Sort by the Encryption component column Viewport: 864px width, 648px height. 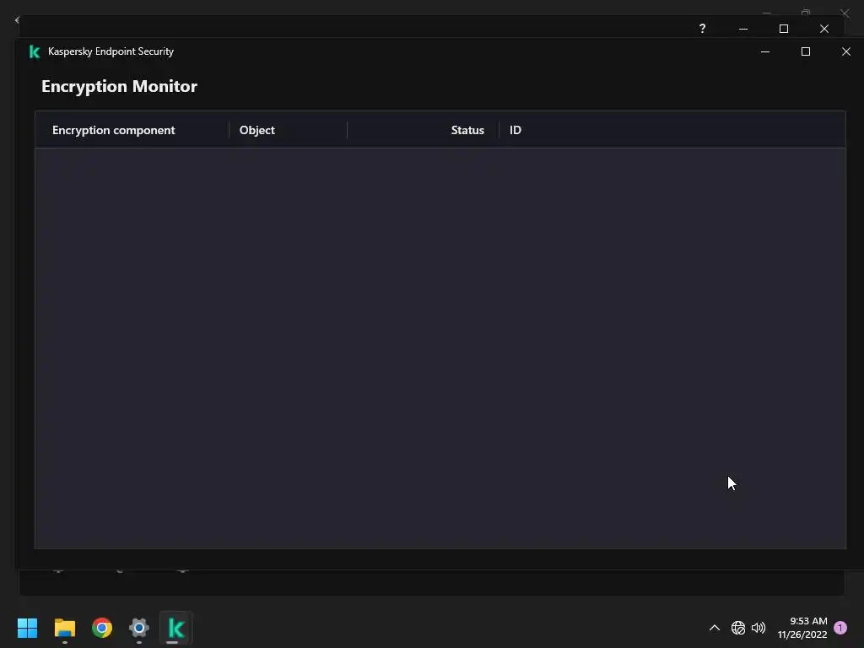(x=132, y=130)
